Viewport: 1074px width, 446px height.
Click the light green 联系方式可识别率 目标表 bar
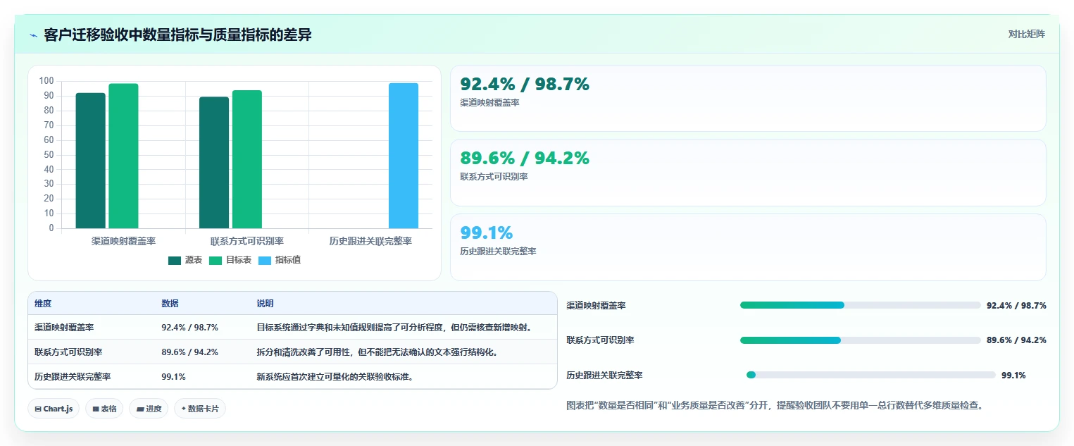tap(247, 159)
